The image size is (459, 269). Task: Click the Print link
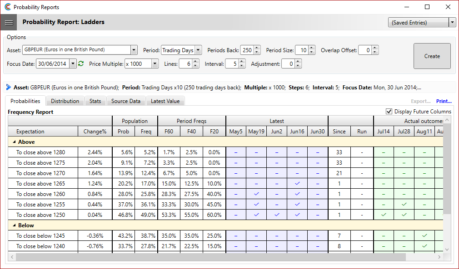(444, 101)
